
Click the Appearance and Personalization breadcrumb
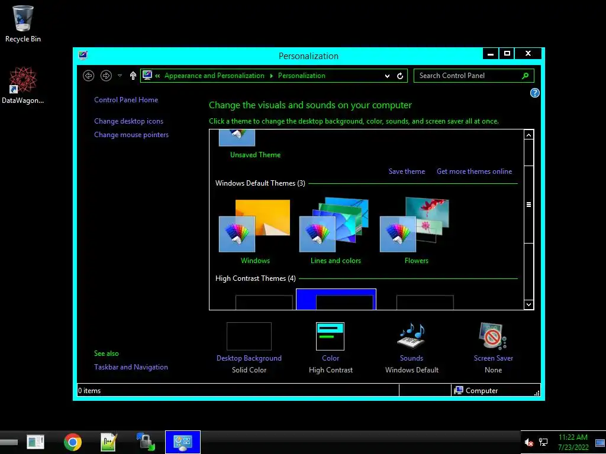[214, 76]
